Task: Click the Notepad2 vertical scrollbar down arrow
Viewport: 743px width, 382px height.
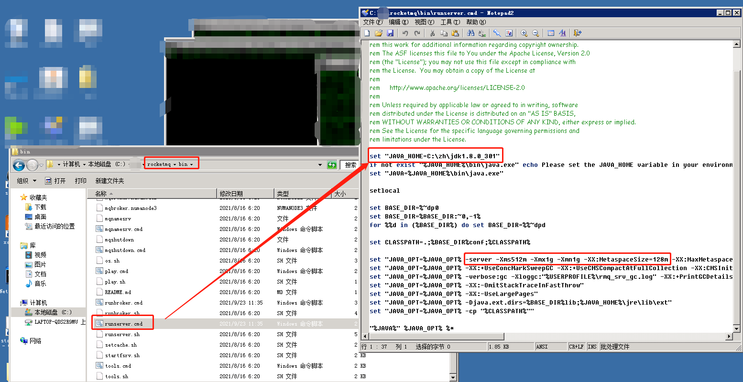Action: pyautogui.click(x=737, y=328)
